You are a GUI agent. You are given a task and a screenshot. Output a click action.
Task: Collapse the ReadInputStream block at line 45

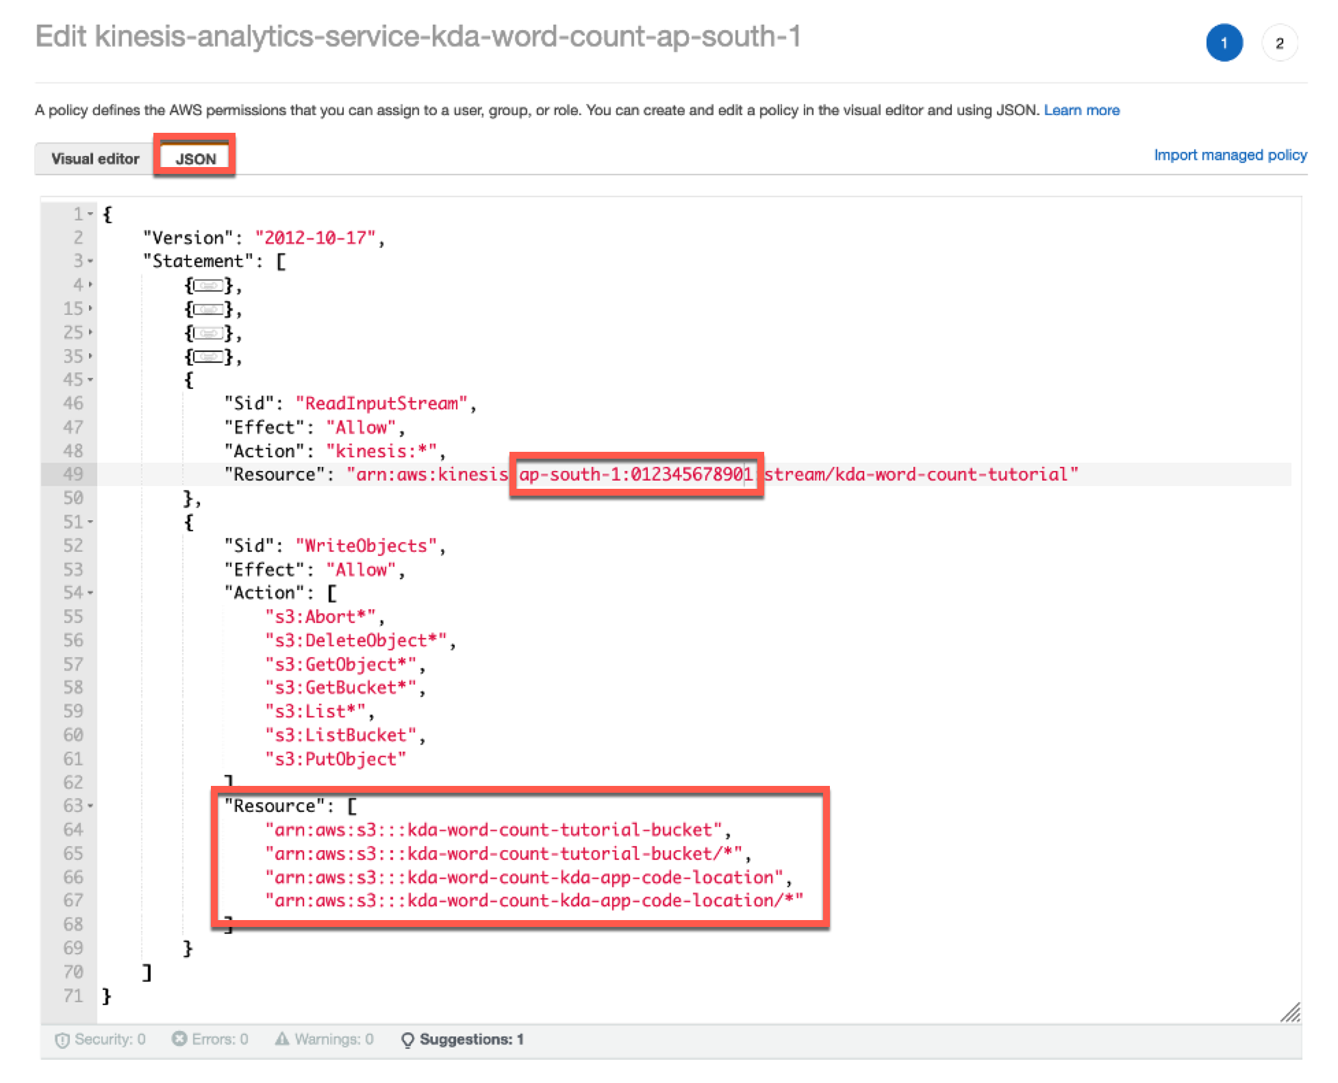pos(90,380)
